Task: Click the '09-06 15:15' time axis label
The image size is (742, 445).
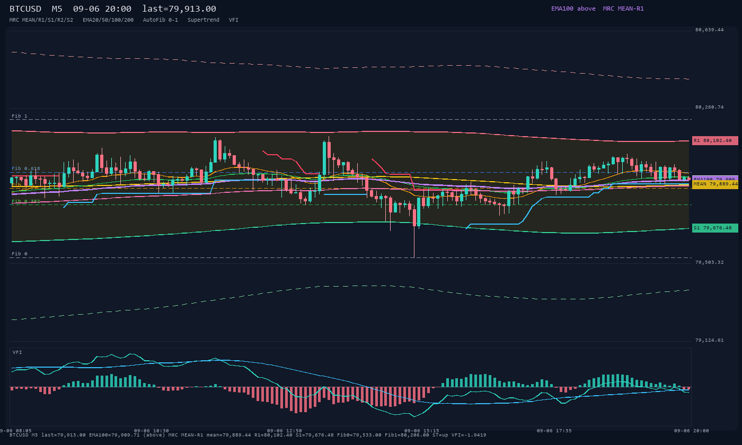Action: (x=422, y=431)
